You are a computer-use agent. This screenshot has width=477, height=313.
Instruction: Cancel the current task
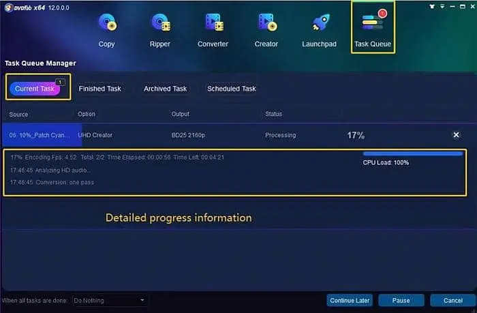coord(453,301)
